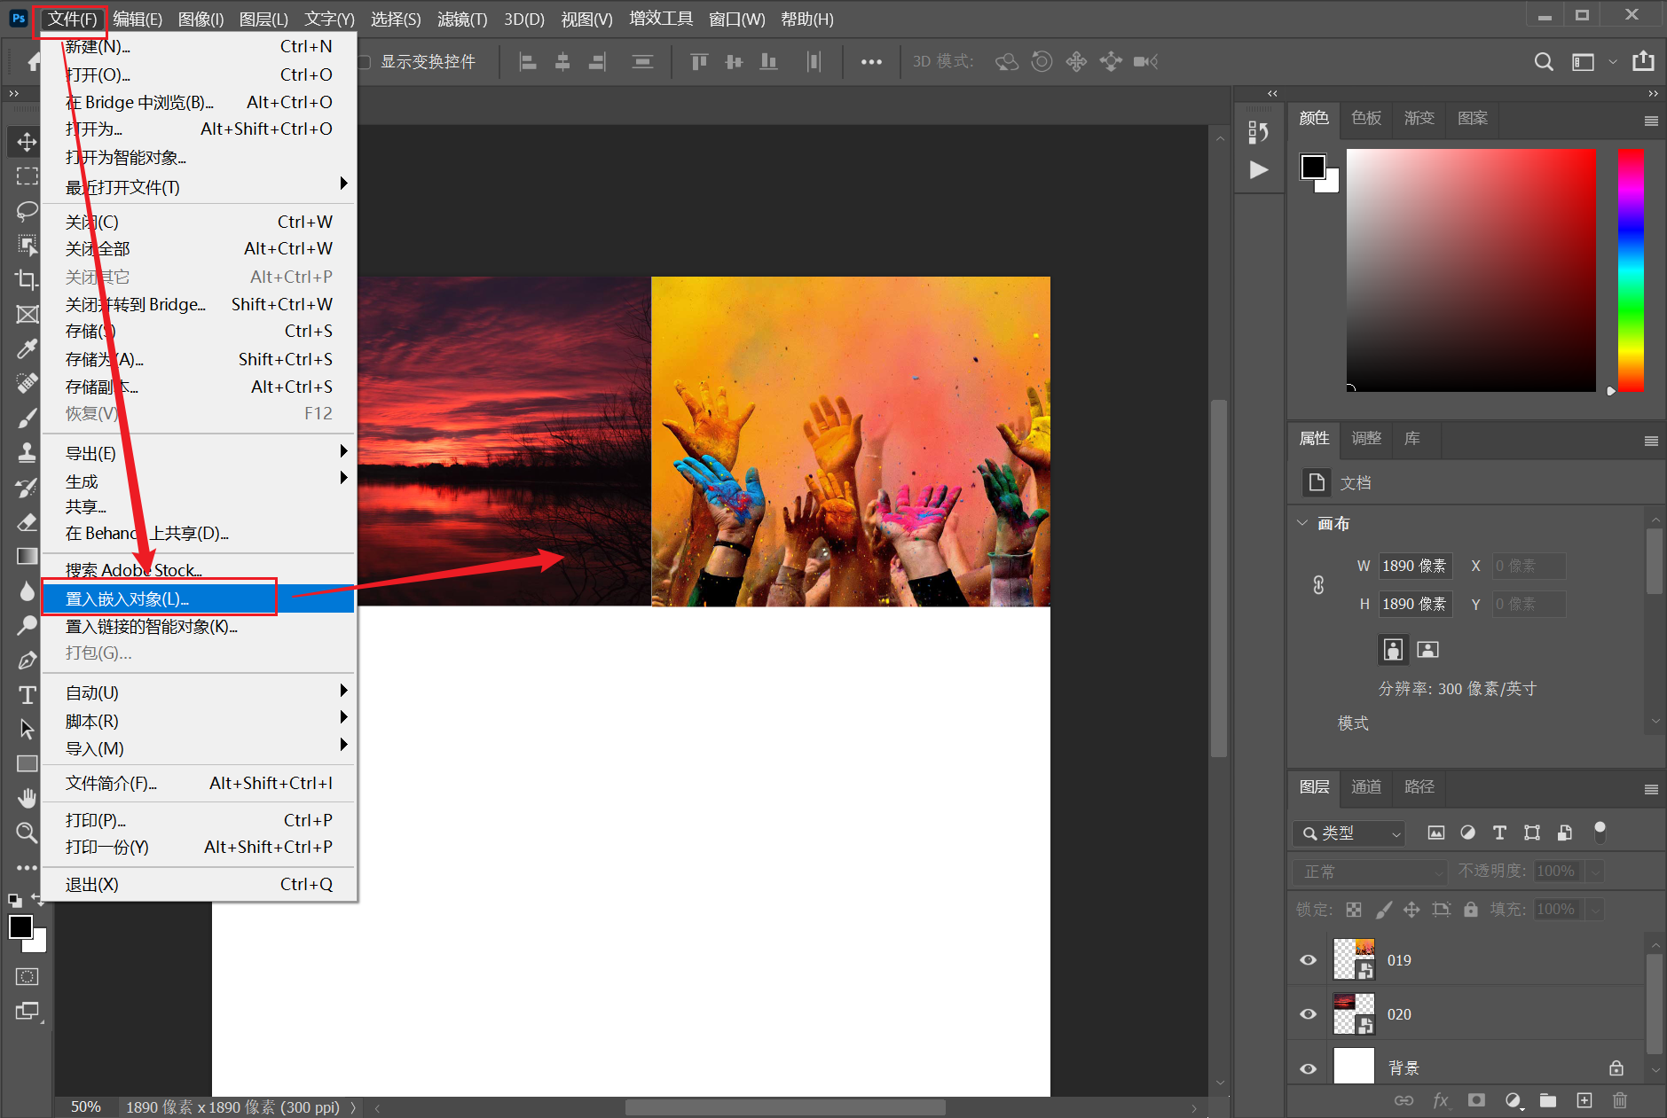The width and height of the screenshot is (1667, 1118).
Task: Open the layer filter 类型 dropdown
Action: tap(1350, 833)
